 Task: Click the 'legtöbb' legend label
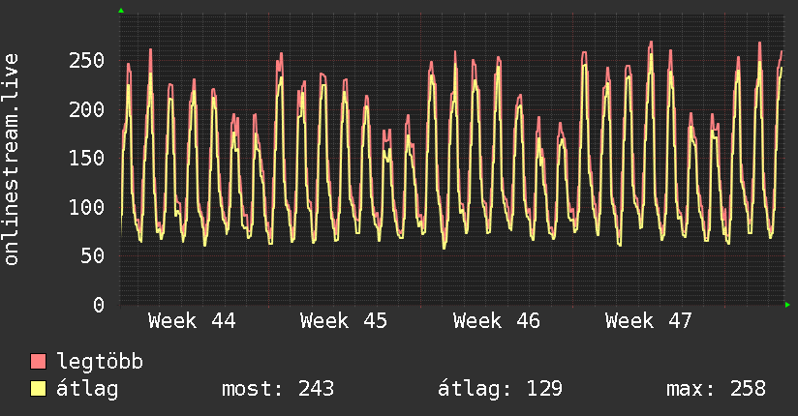(100, 362)
